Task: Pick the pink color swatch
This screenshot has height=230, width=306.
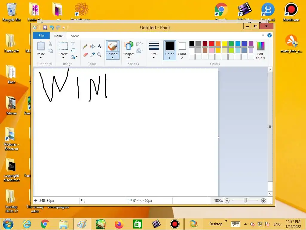Action: tap(212, 50)
